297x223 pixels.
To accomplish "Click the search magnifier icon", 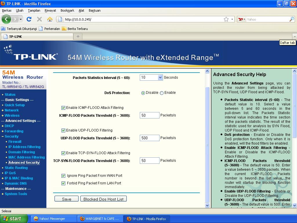I will [x=291, y=19].
